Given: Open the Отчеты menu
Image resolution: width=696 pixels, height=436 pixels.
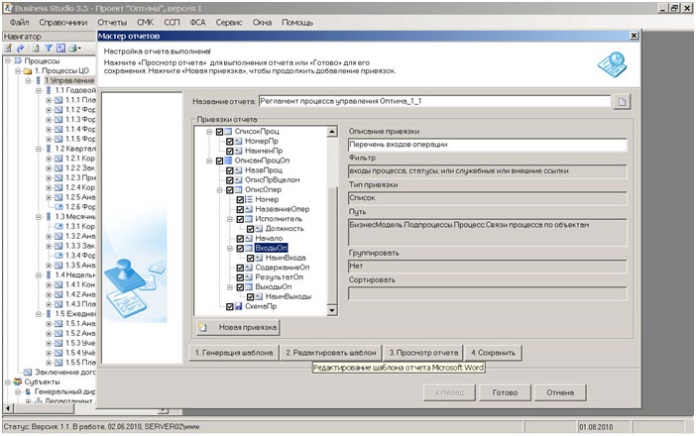Looking at the screenshot, I should 112,22.
